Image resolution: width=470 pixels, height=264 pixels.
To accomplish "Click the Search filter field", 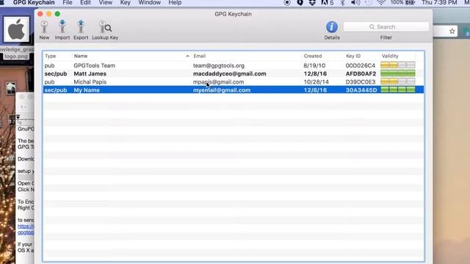I will [x=386, y=27].
